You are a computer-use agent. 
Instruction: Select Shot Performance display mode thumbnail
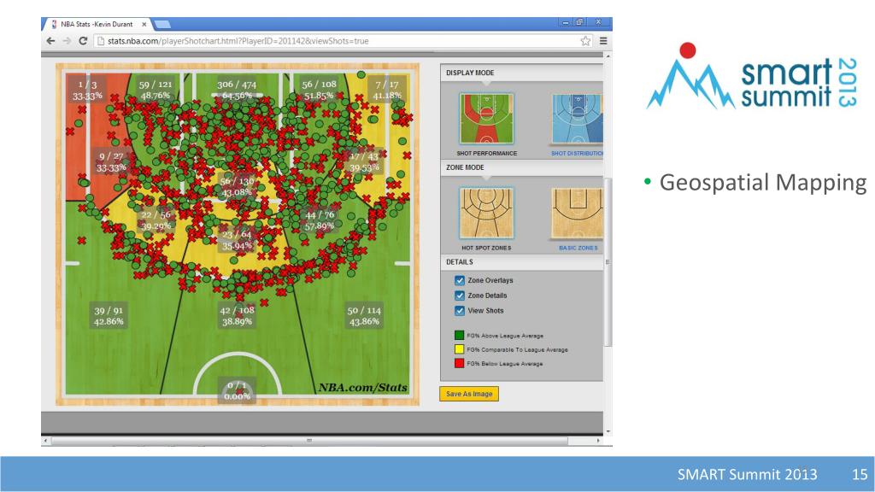tap(486, 119)
